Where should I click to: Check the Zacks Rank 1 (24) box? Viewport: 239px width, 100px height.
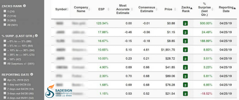(5, 11)
